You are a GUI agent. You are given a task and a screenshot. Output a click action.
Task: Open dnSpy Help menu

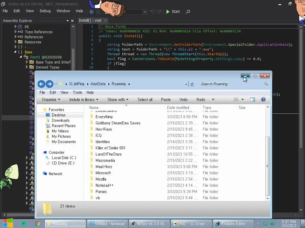pyautogui.click(x=79, y=11)
